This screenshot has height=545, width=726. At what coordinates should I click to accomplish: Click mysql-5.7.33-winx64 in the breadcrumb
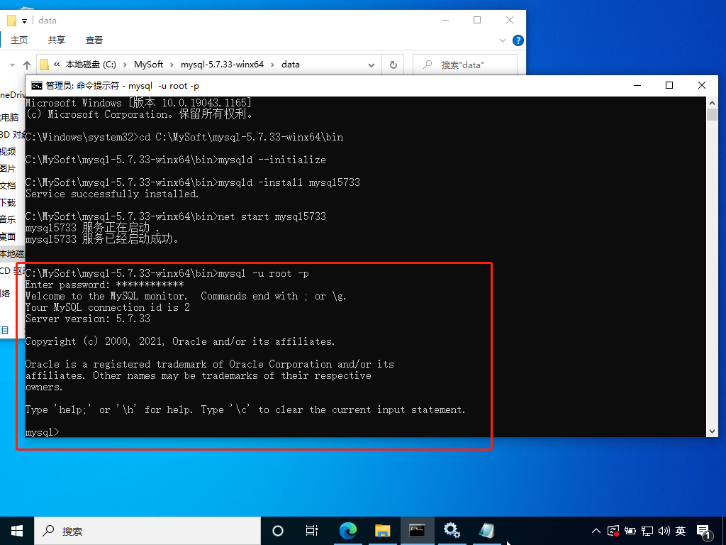(222, 65)
